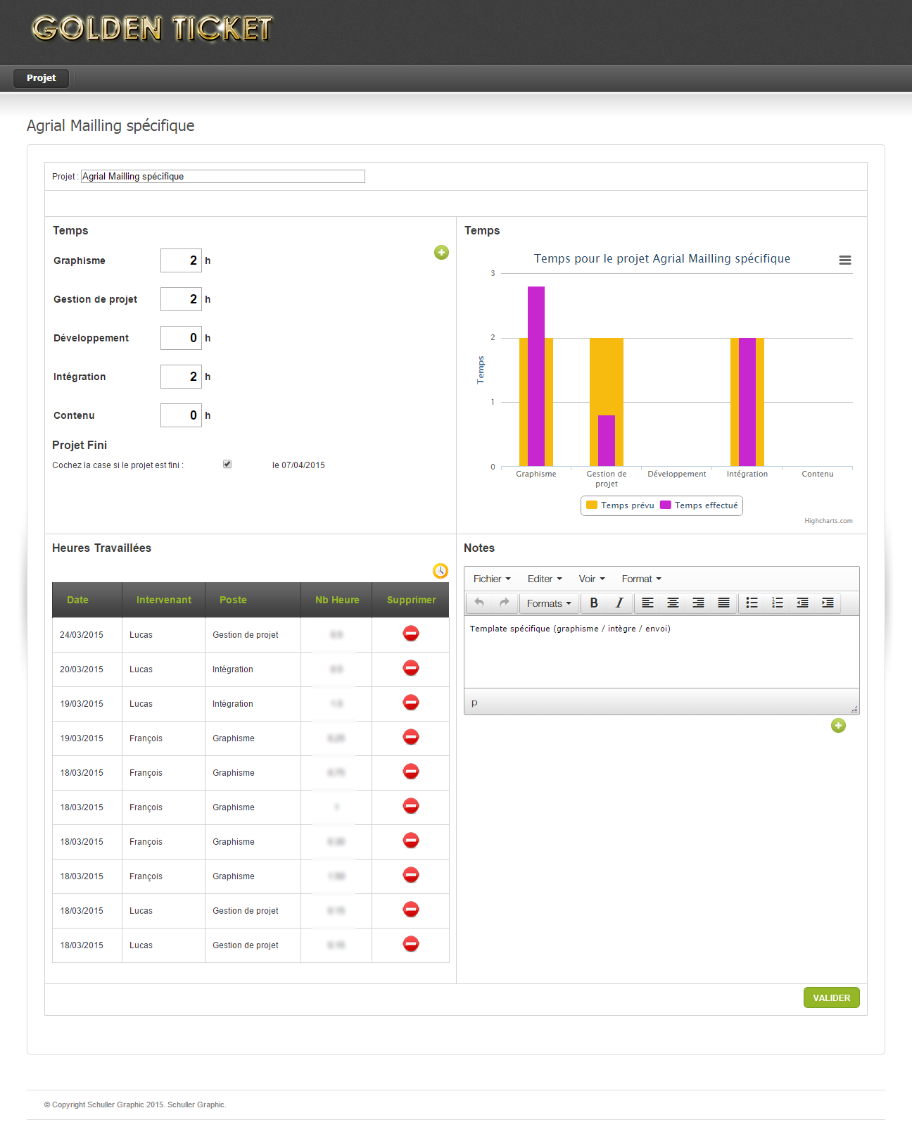Click redo icon in the Notes editor
Image resolution: width=912 pixels, height=1139 pixels.
click(x=504, y=603)
